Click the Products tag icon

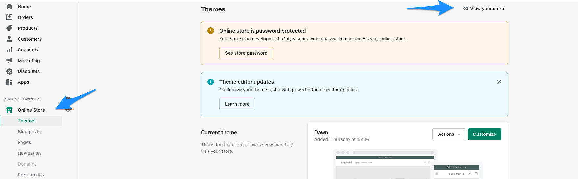point(9,28)
